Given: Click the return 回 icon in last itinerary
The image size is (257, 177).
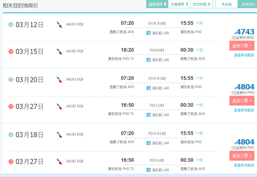Looking at the screenshot, I should pos(11,161).
